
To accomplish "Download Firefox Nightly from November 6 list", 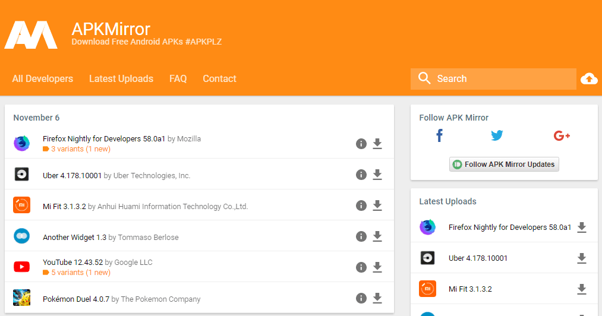I will [377, 144].
